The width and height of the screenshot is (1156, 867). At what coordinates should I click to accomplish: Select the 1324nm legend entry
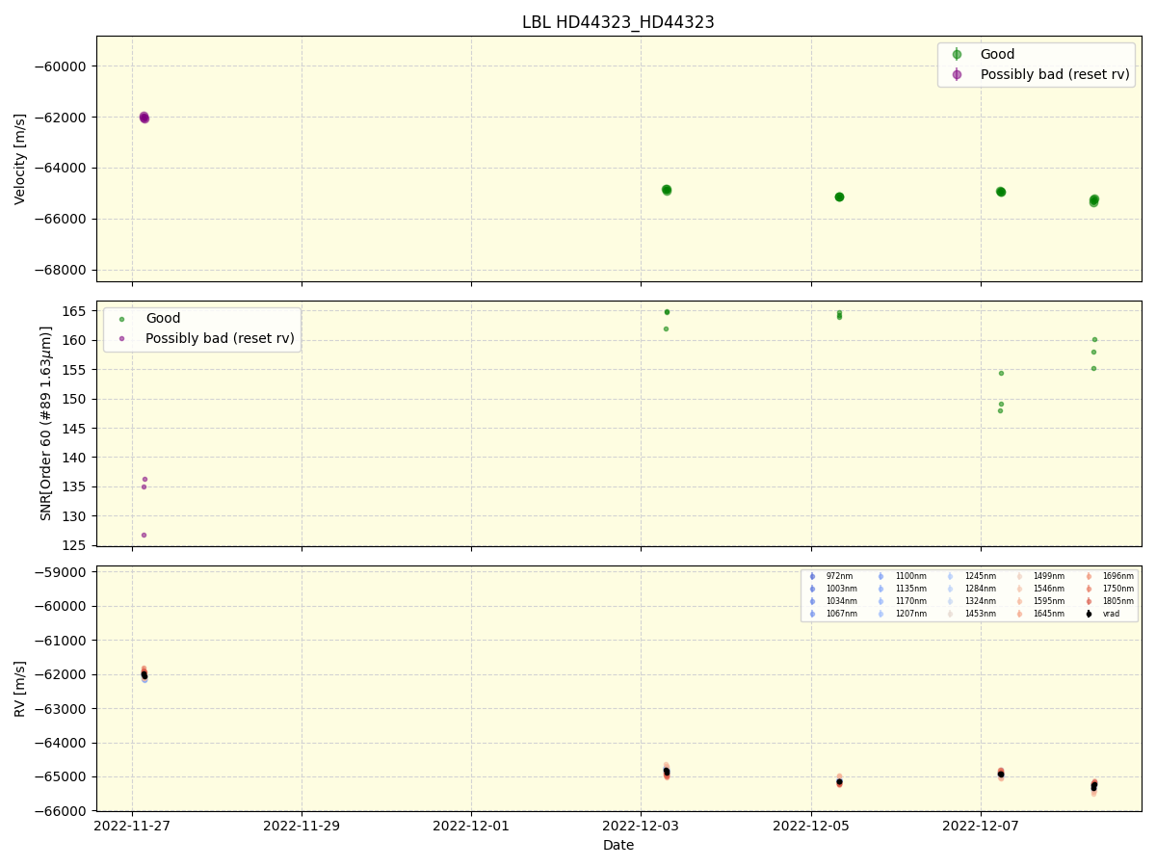(971, 601)
